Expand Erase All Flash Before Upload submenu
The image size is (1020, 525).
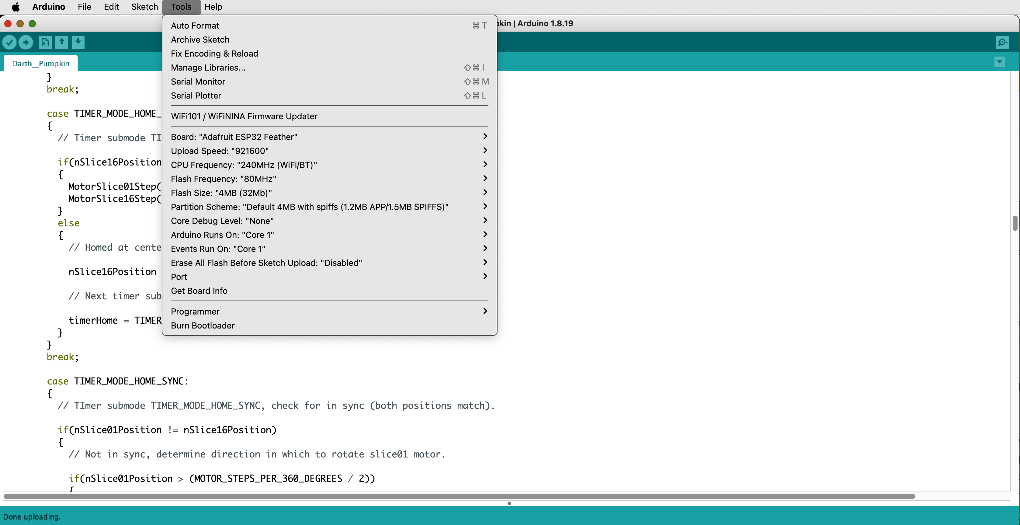329,262
